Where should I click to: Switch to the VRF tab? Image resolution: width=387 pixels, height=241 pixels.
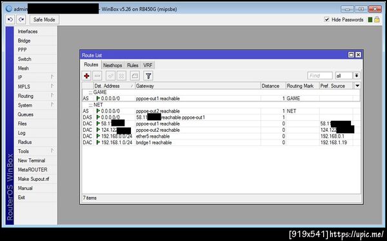[x=148, y=65]
